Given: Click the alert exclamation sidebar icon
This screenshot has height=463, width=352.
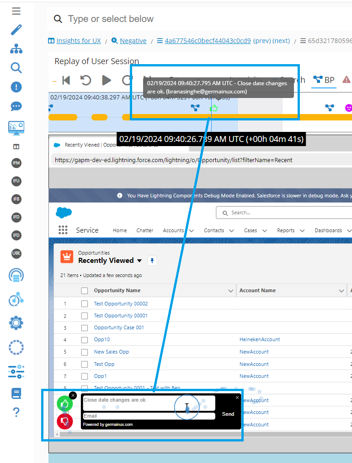Looking at the screenshot, I should 16,87.
